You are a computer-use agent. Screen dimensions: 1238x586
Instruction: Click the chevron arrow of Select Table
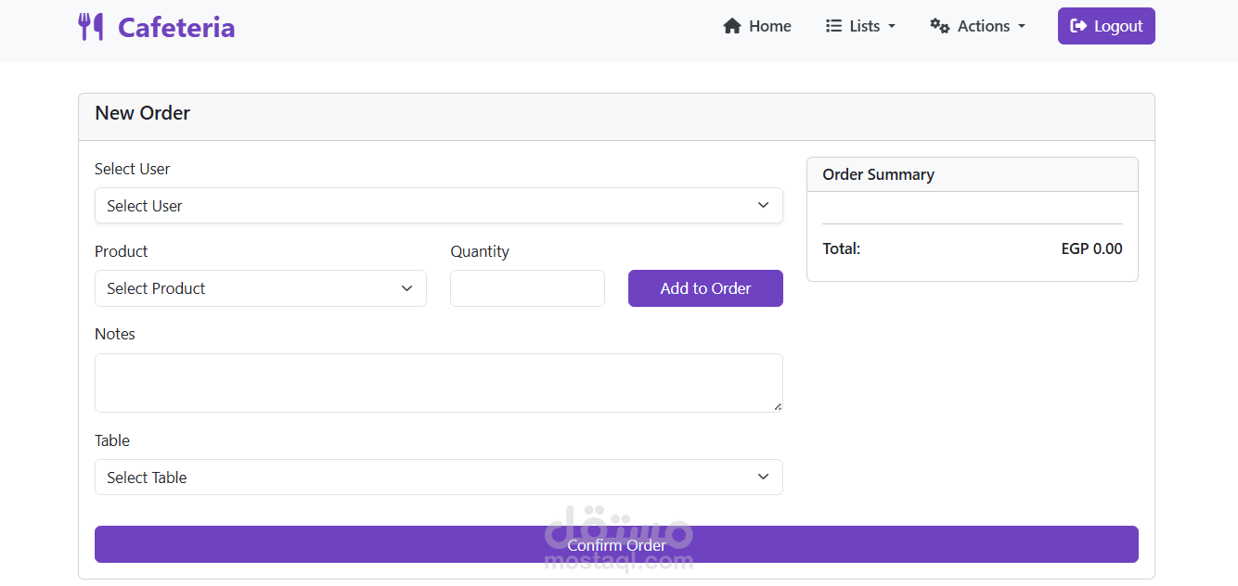coord(763,477)
